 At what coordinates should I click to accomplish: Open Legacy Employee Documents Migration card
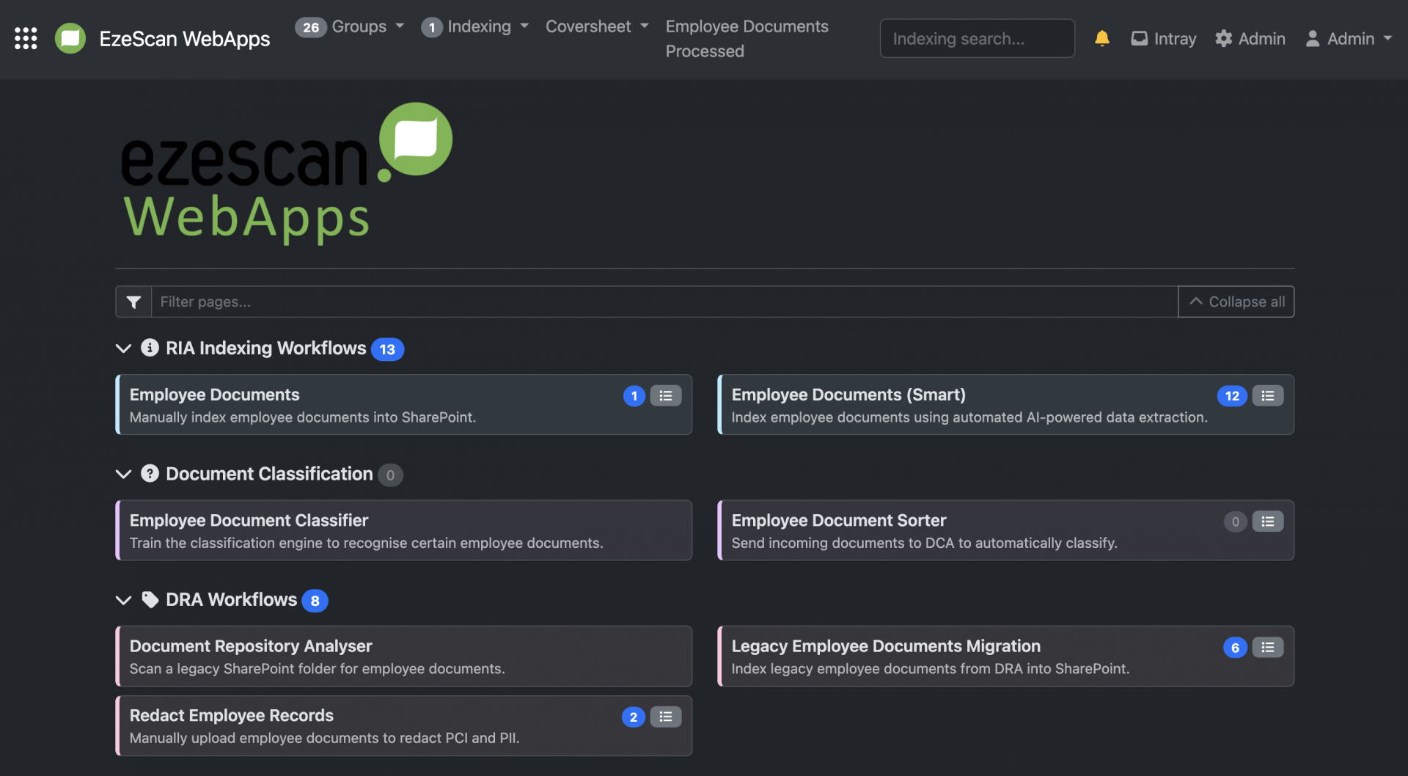[x=1006, y=656]
